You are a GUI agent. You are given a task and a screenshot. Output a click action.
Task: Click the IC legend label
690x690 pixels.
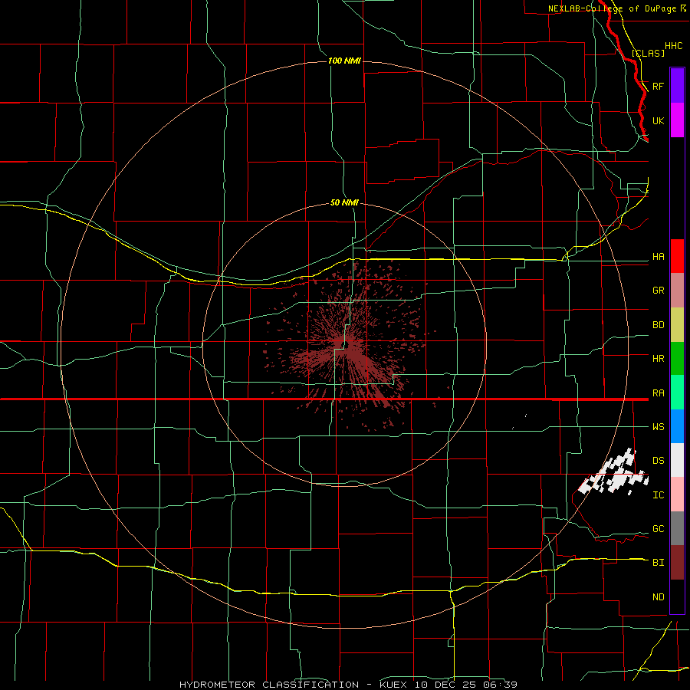pos(659,495)
